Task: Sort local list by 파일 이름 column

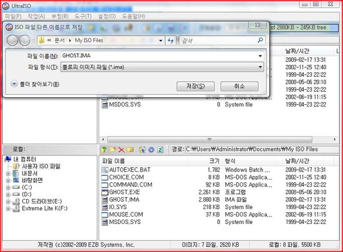Action: [143, 161]
